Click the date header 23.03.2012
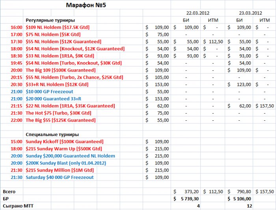The image size is (276, 210). 250,13
